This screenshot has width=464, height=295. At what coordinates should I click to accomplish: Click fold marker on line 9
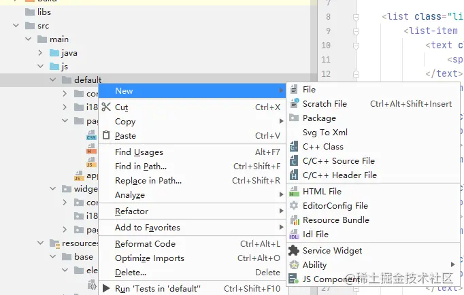357,31
